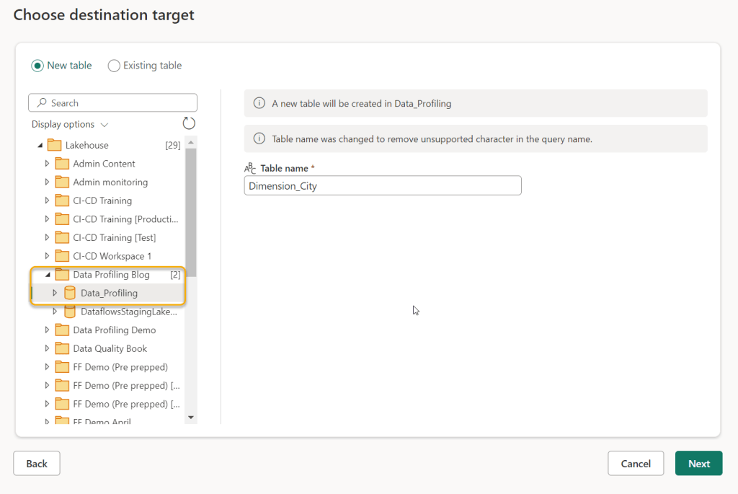Select CI-CD Training [Test] workspace
This screenshot has width=738, height=494.
click(x=114, y=237)
